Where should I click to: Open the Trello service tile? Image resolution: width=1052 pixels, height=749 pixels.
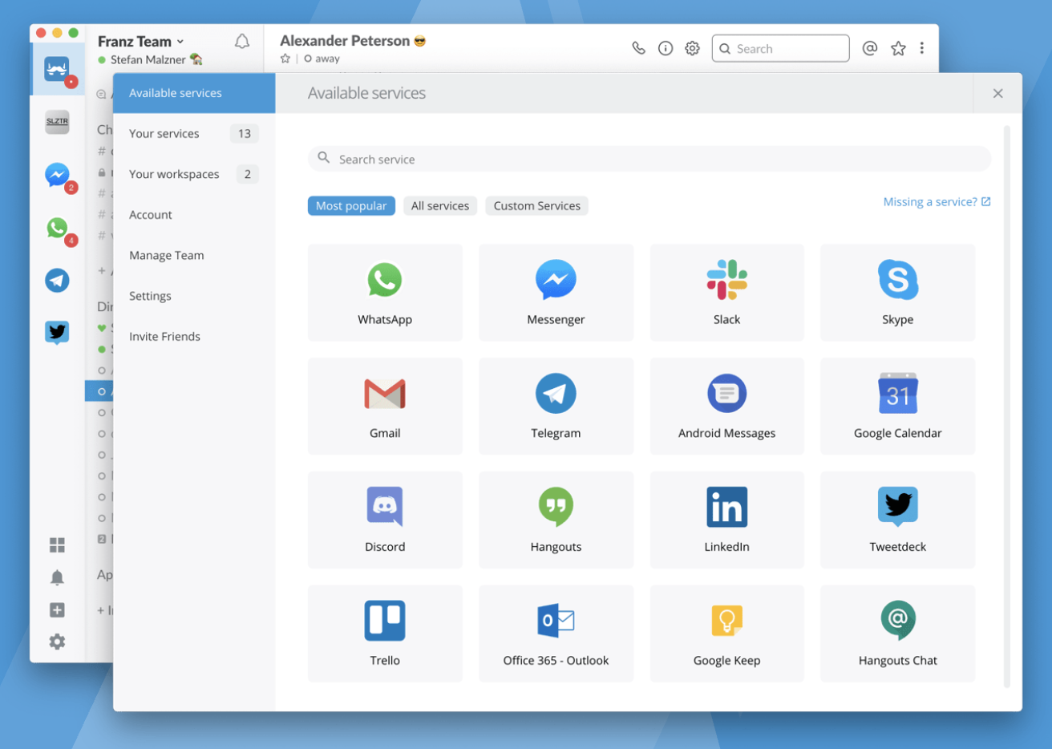click(385, 634)
